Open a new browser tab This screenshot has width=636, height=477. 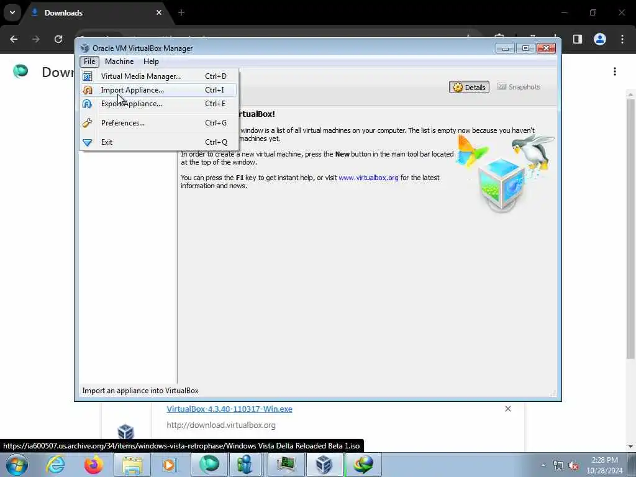pyautogui.click(x=181, y=12)
